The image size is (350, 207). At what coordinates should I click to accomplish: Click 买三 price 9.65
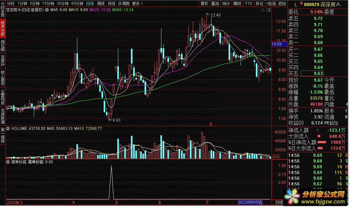[x=318, y=61]
